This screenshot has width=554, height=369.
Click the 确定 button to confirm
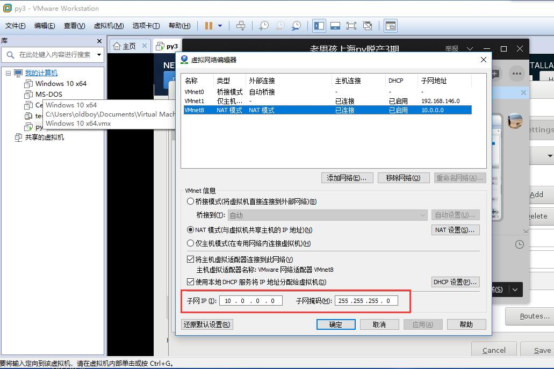[x=336, y=324]
